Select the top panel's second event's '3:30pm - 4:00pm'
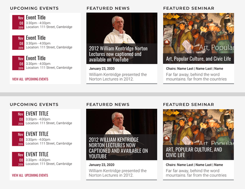 [x=38, y=43]
